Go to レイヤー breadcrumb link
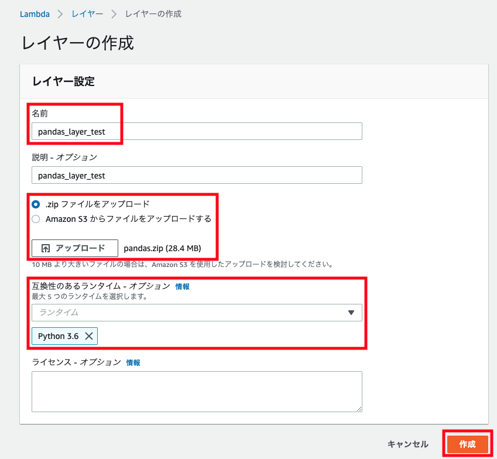The width and height of the screenshot is (497, 459). pyautogui.click(x=87, y=14)
